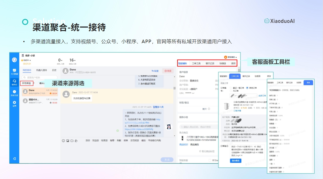The image size is (323, 179).
Task: Click Dane's avatar in the conversation list
Action: click(25, 92)
